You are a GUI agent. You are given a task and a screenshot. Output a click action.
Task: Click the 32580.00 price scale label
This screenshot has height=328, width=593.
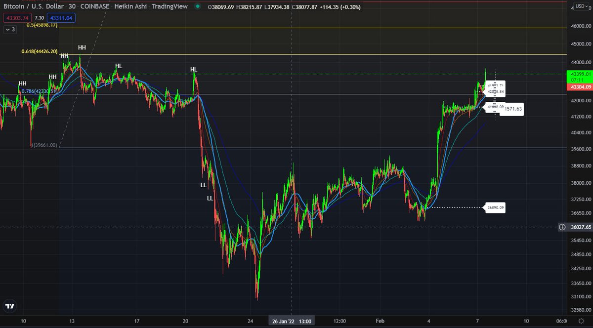(x=580, y=310)
